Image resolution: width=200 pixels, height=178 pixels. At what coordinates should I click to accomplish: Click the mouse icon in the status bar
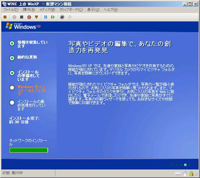coord(185,173)
